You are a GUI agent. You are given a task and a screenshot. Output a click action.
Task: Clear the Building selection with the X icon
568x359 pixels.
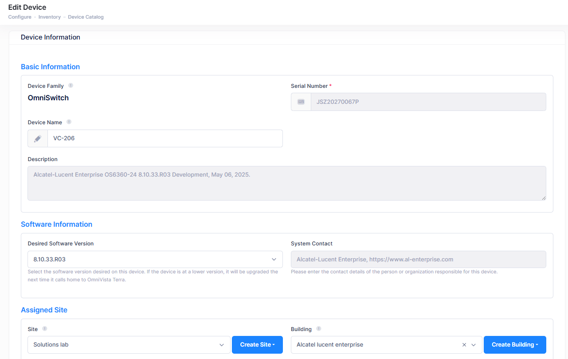(464, 345)
